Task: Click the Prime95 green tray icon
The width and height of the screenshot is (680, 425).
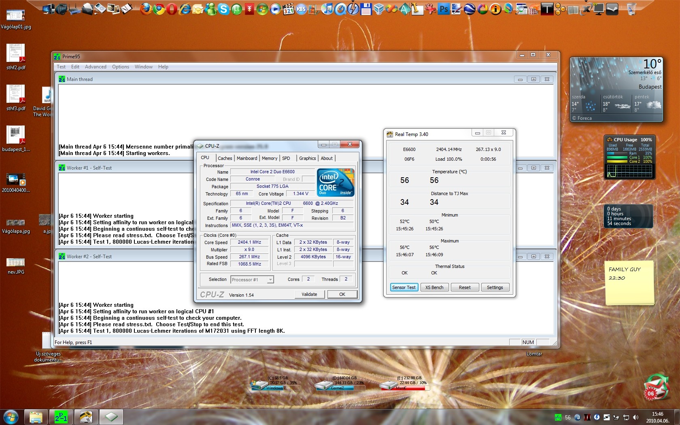Action: (x=558, y=417)
